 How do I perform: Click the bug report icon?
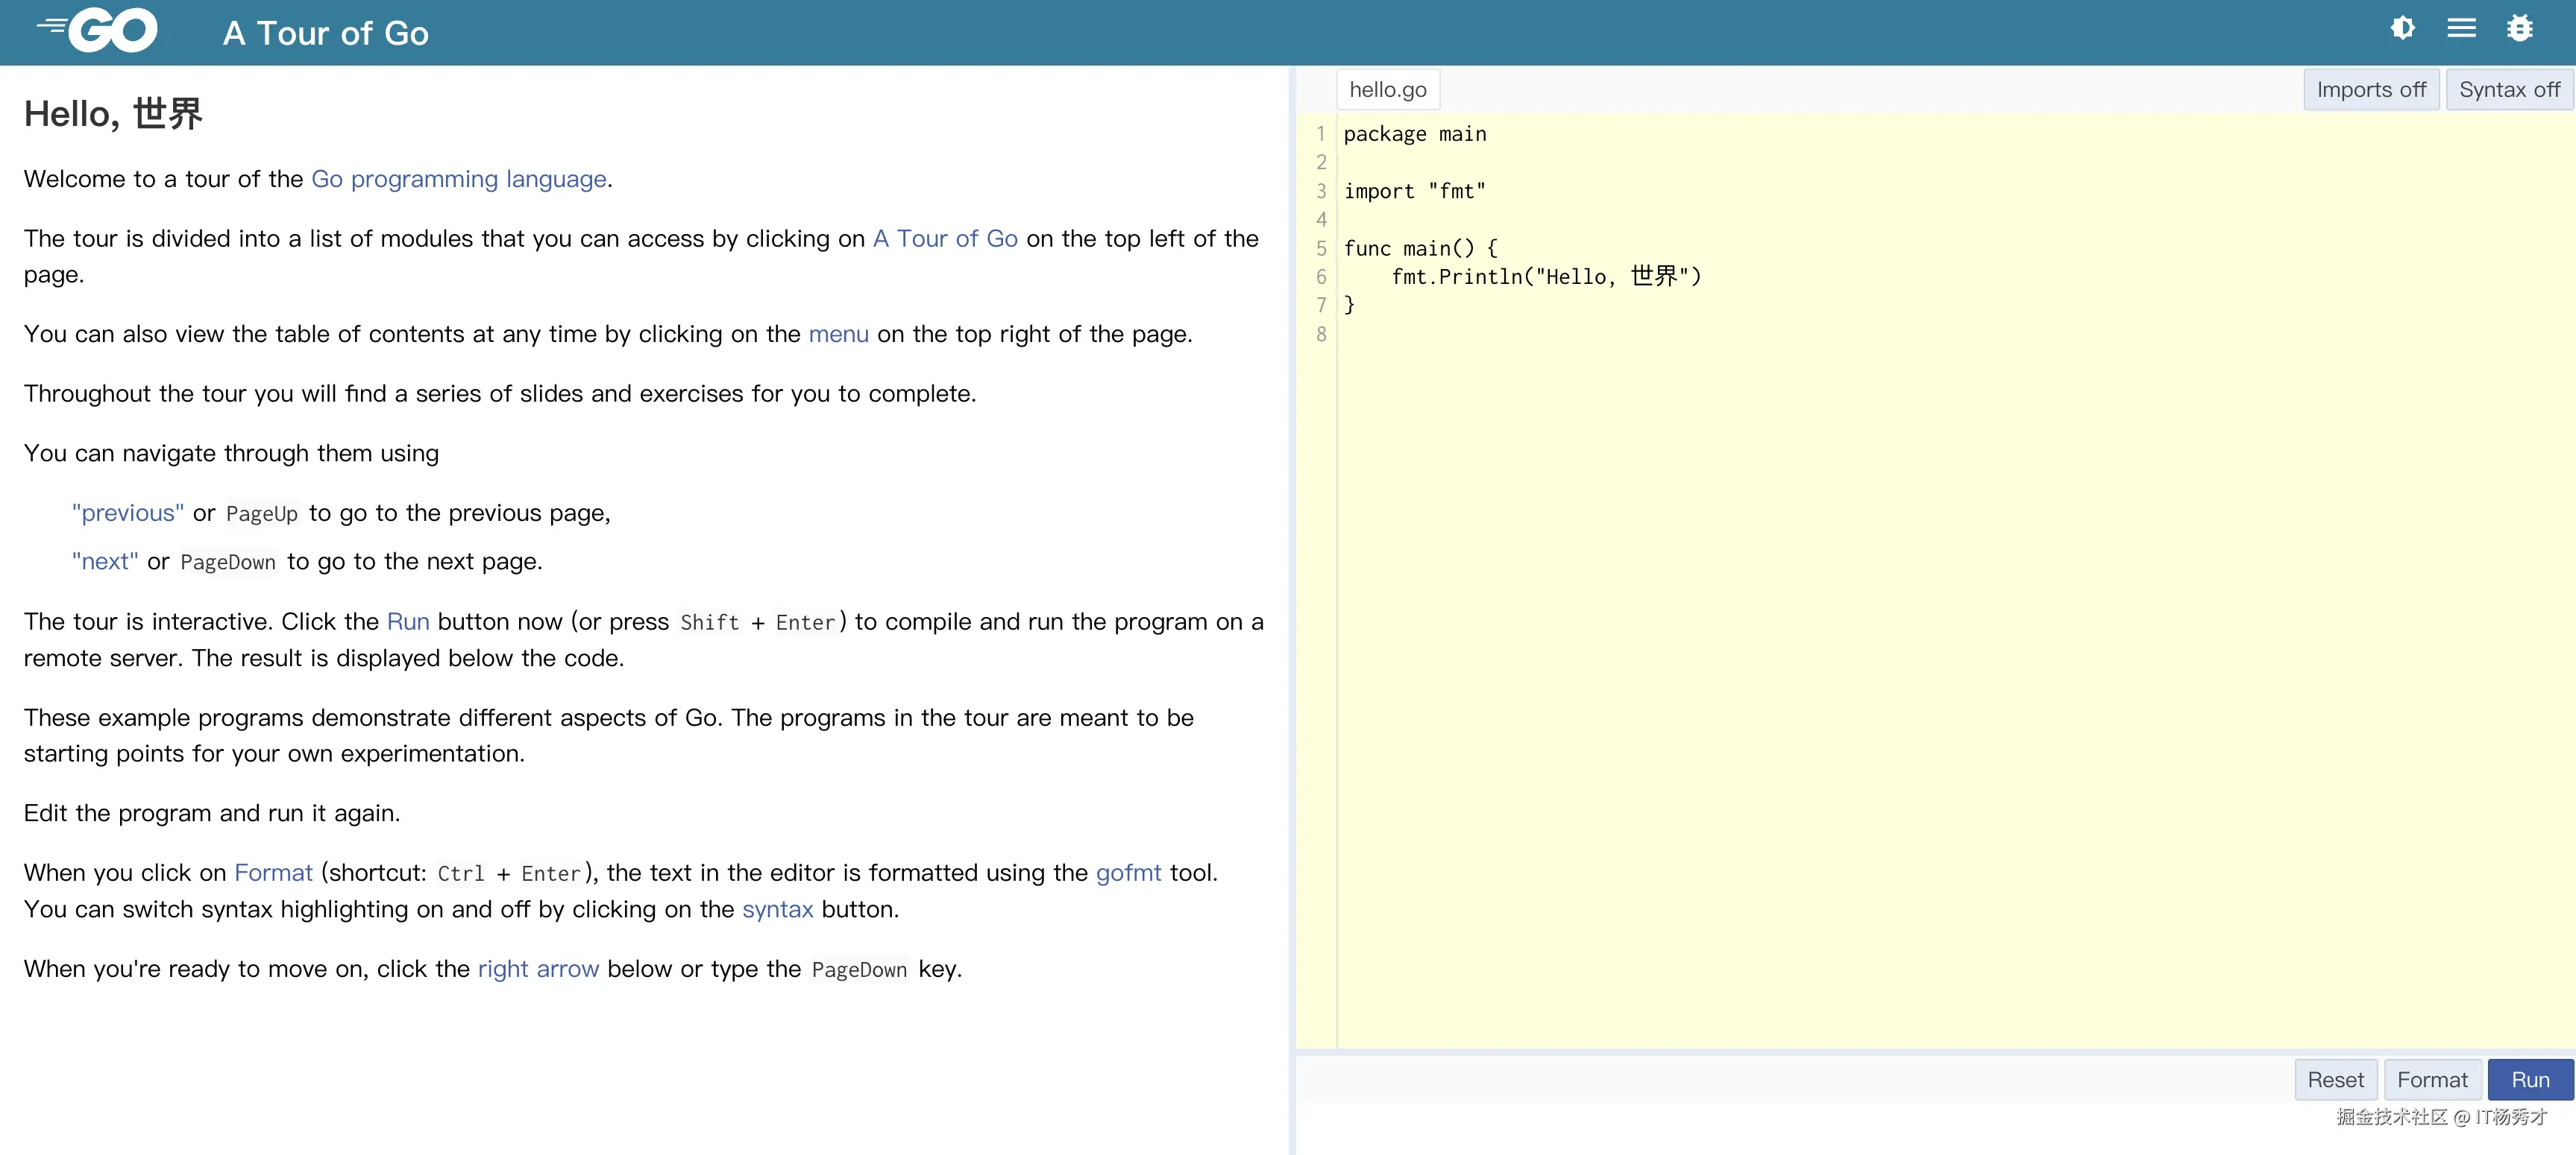click(2519, 28)
